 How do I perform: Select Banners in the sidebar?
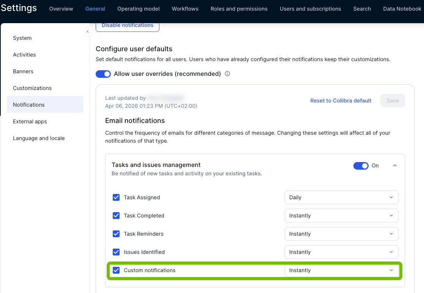click(x=23, y=71)
